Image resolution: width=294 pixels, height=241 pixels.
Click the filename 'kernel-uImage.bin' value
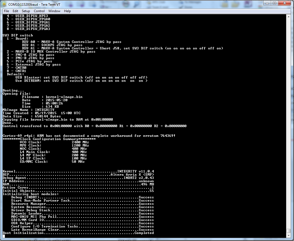[x=64, y=97]
